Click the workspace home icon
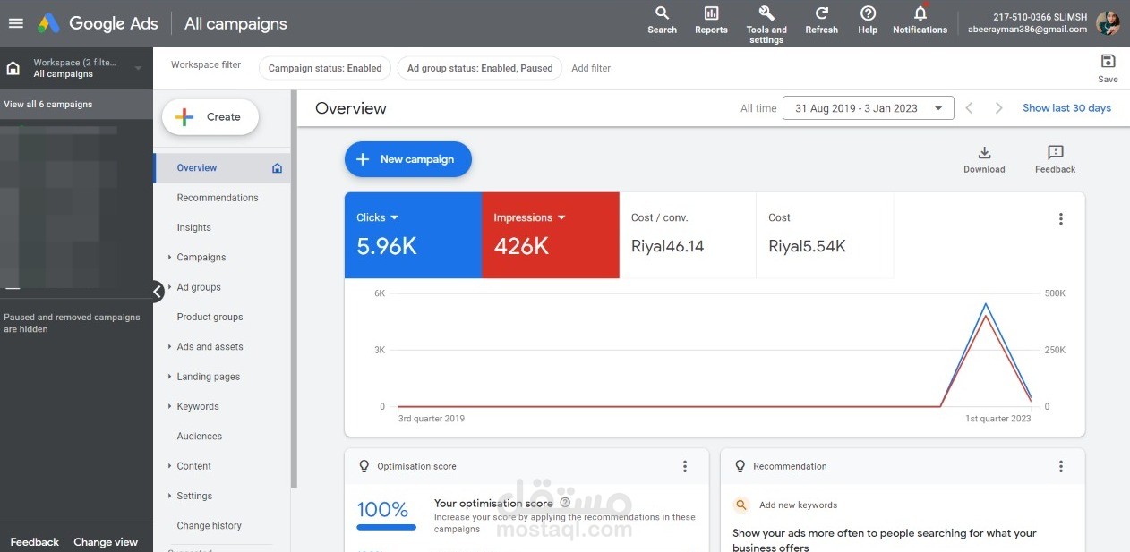This screenshot has height=552, width=1130. point(13,68)
